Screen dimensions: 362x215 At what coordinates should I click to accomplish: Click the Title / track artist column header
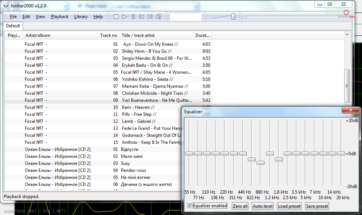click(x=156, y=35)
